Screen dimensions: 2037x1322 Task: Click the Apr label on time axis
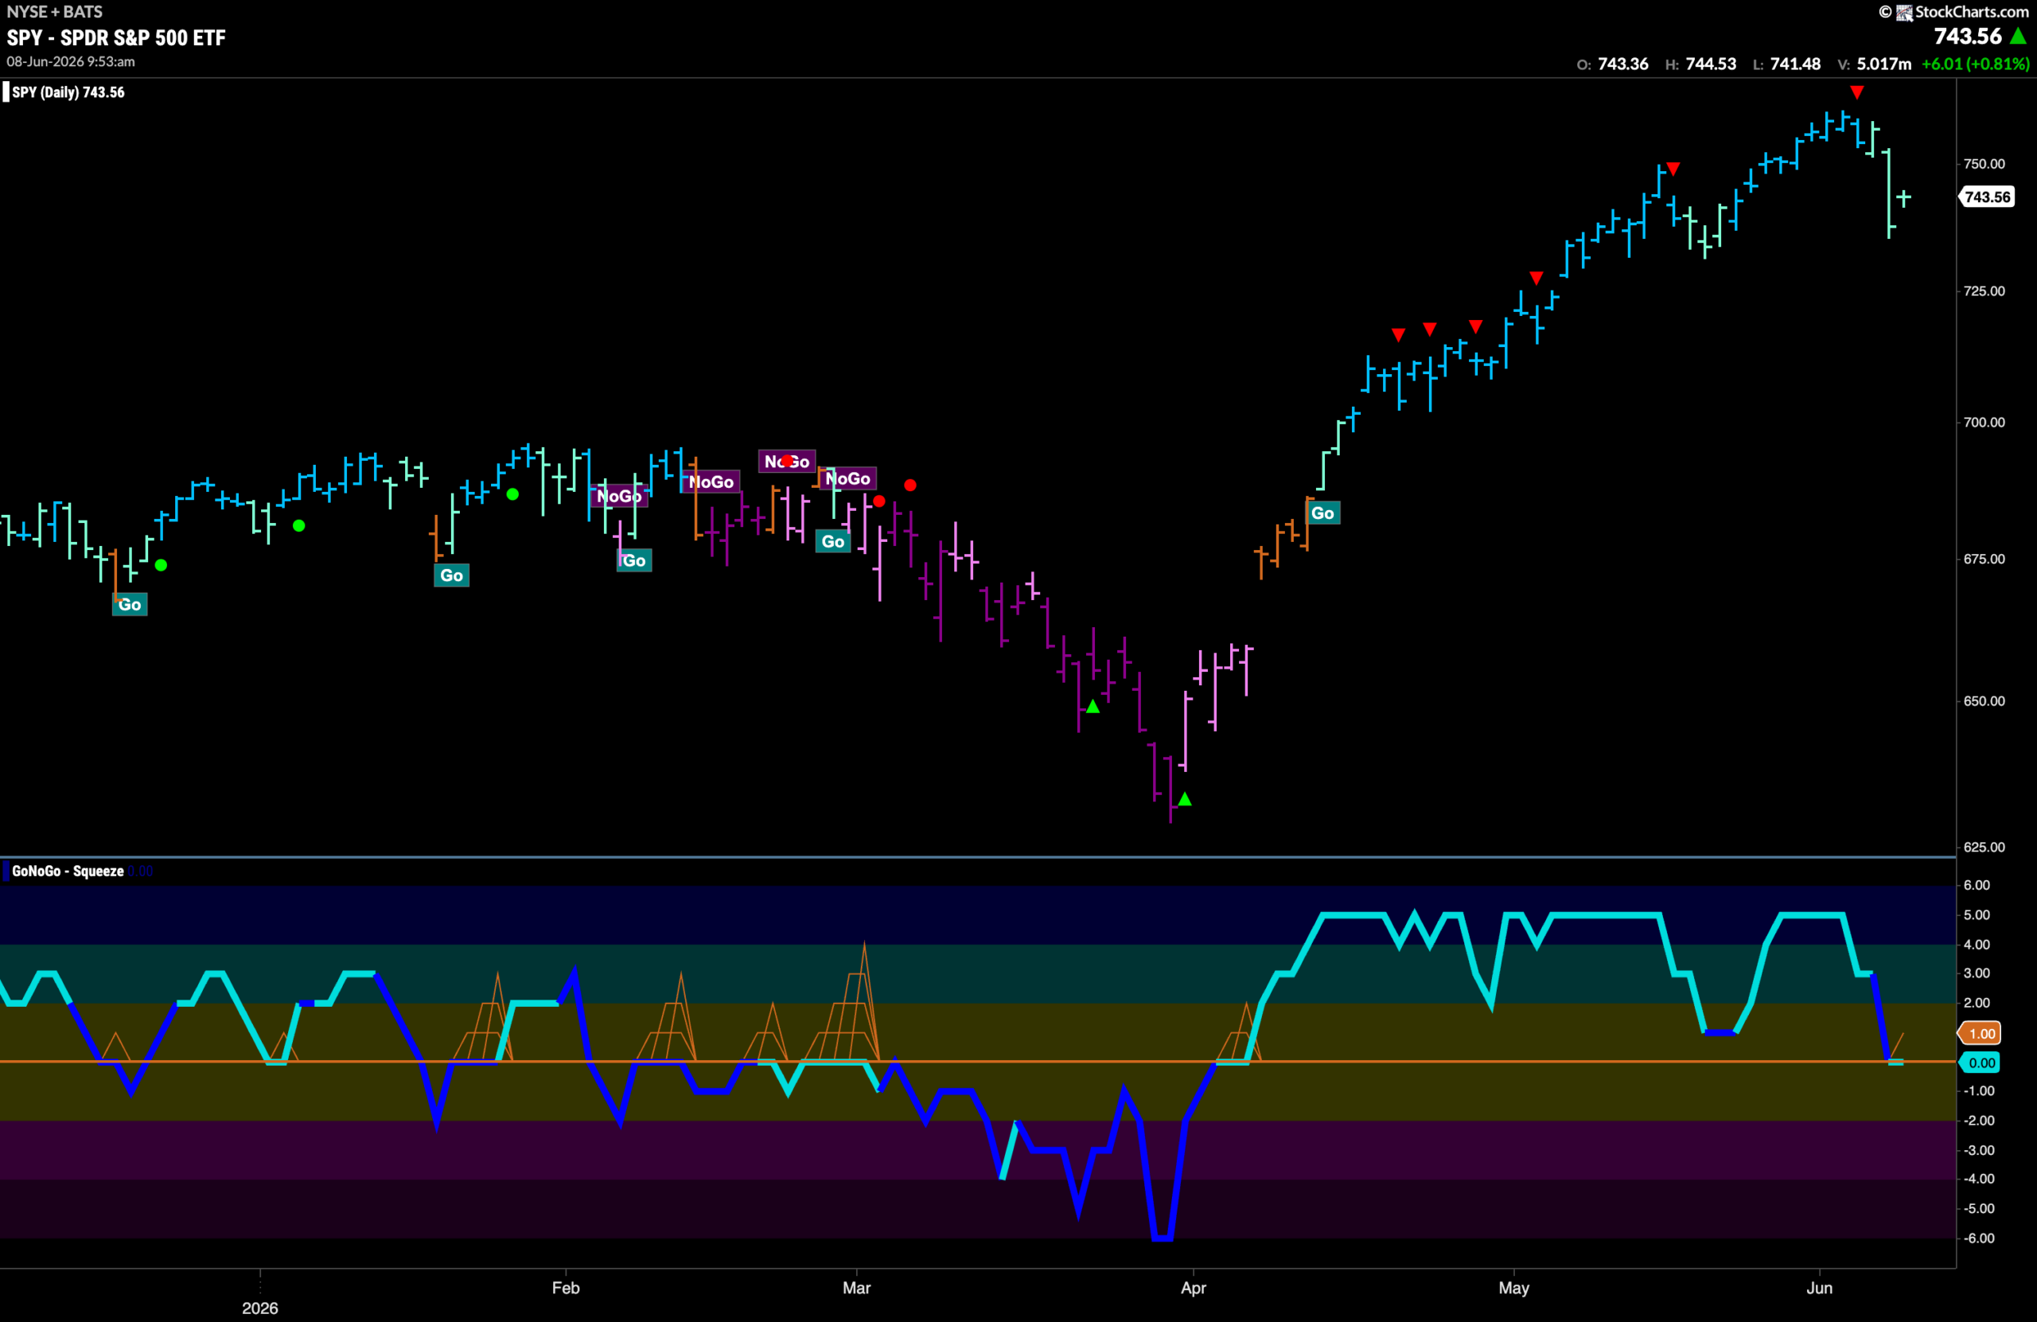pyautogui.click(x=1193, y=1288)
